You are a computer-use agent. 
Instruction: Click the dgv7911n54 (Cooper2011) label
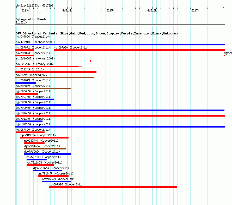(x=34, y=119)
